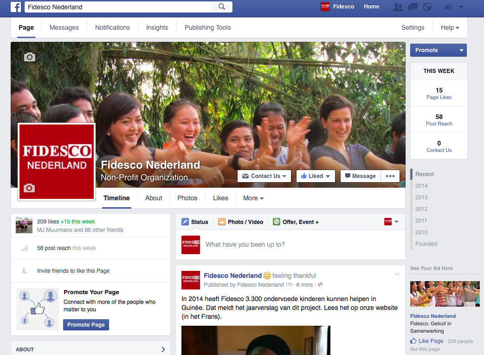Open the Liked dropdown button
The height and width of the screenshot is (355, 484).
pos(316,176)
